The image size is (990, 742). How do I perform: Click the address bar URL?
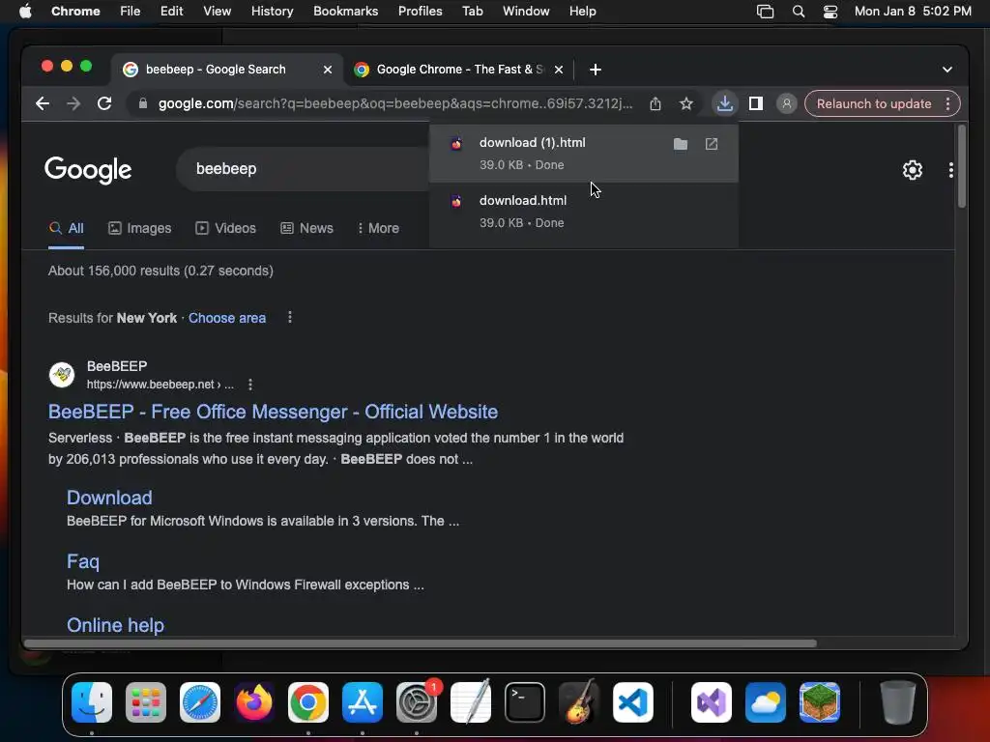(x=395, y=103)
